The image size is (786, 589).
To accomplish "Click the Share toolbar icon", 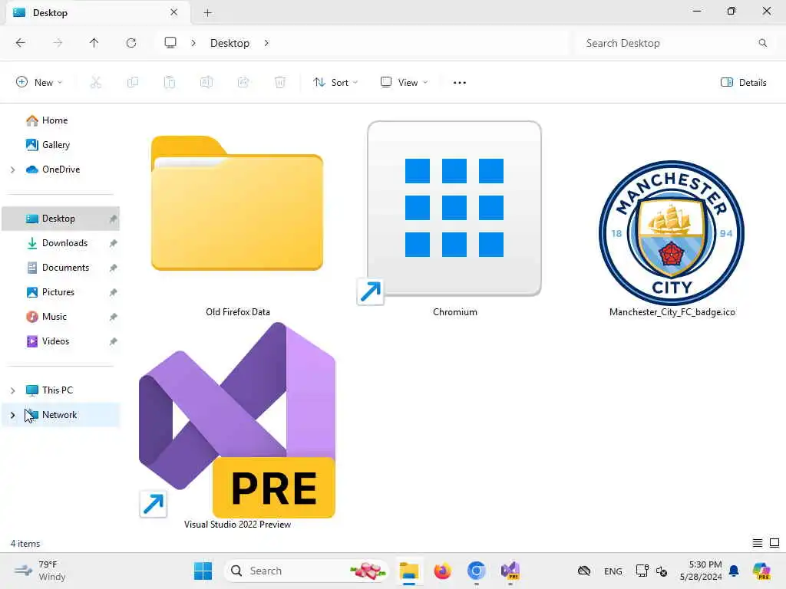I will [243, 82].
